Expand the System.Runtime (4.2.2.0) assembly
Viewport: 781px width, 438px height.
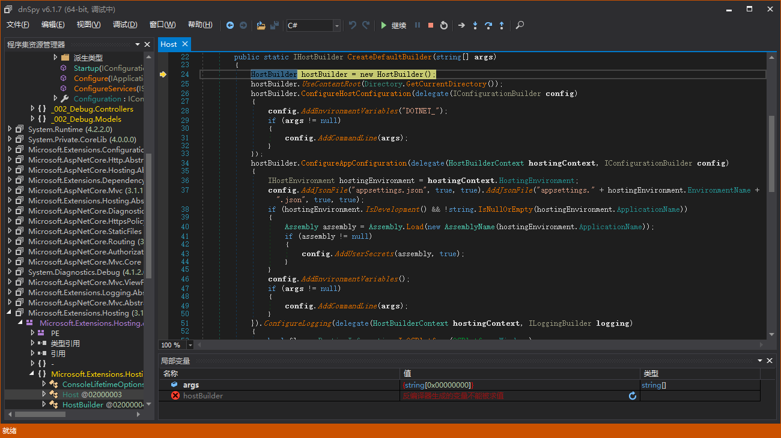[x=10, y=129]
